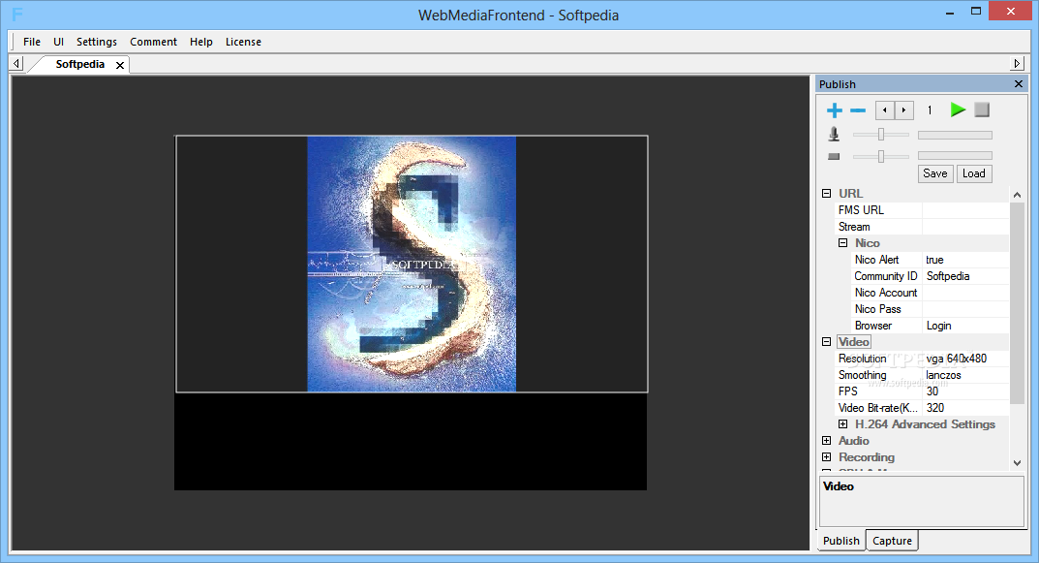The width and height of the screenshot is (1039, 563).
Task: Close the Softpedia tab
Action: coord(120,65)
